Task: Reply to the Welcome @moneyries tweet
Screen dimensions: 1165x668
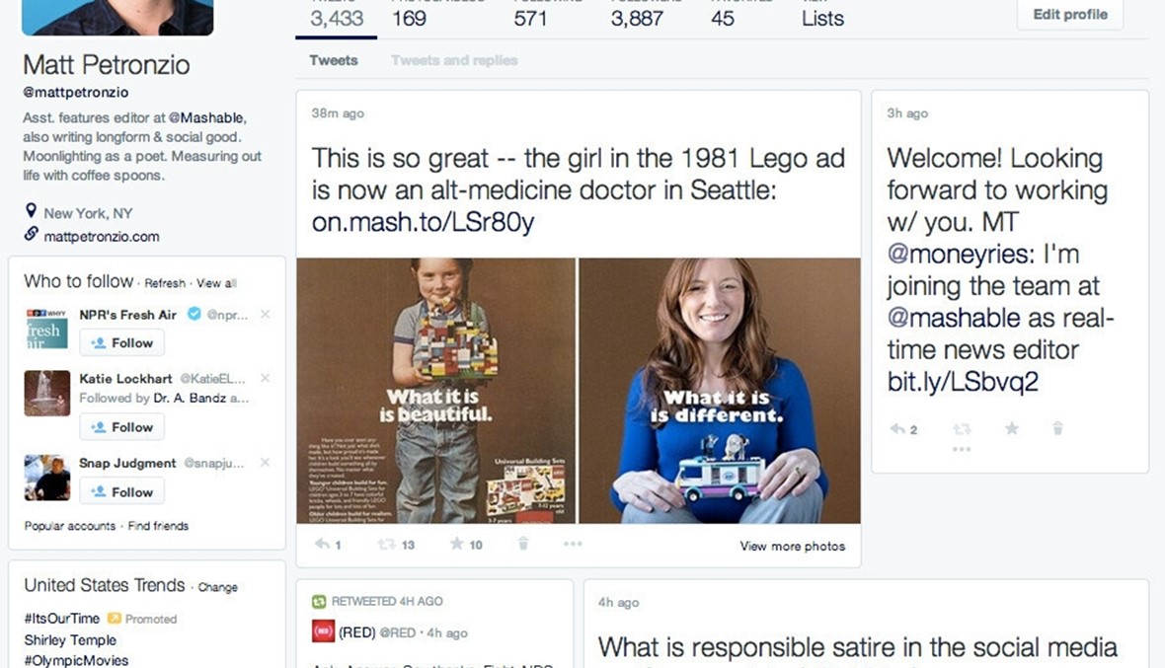Action: [x=897, y=429]
